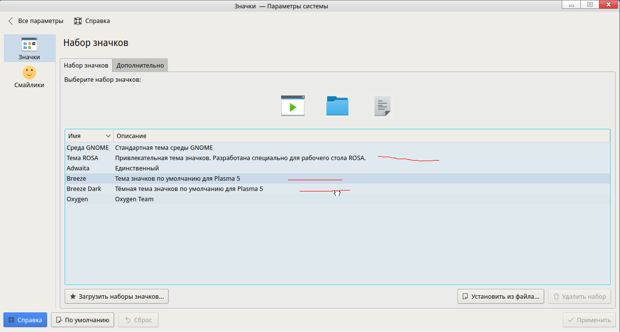The height and width of the screenshot is (332, 620).
Task: Go back to Все параметры
Action: pyautogui.click(x=35, y=21)
